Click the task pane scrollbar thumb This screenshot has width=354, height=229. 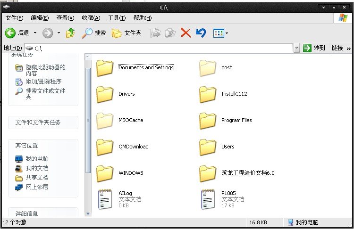(88, 121)
